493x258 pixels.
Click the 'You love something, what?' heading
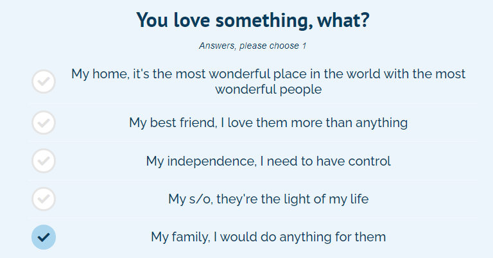tap(253, 21)
